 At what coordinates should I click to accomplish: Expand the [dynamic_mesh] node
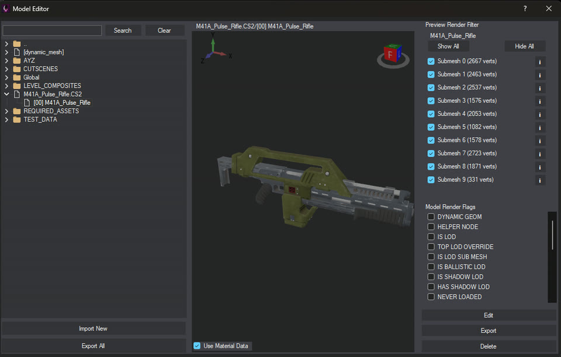point(6,52)
